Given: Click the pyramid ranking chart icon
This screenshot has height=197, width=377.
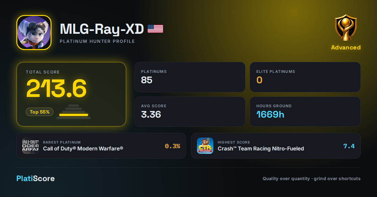Looking at the screenshot, I should pos(74,112).
